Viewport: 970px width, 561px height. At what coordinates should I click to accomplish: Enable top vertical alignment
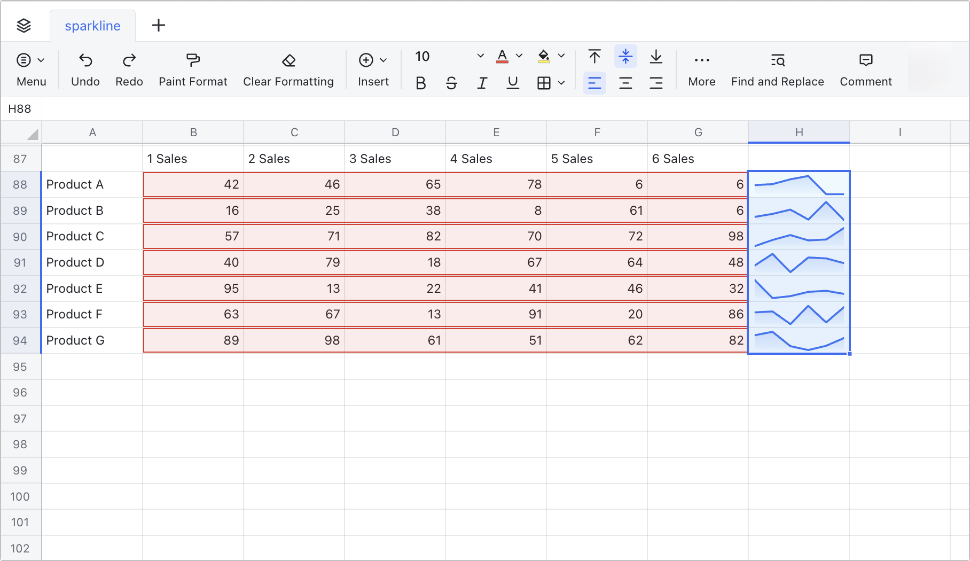pyautogui.click(x=594, y=56)
